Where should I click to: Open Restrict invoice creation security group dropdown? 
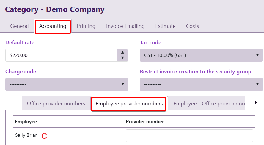[201, 84]
